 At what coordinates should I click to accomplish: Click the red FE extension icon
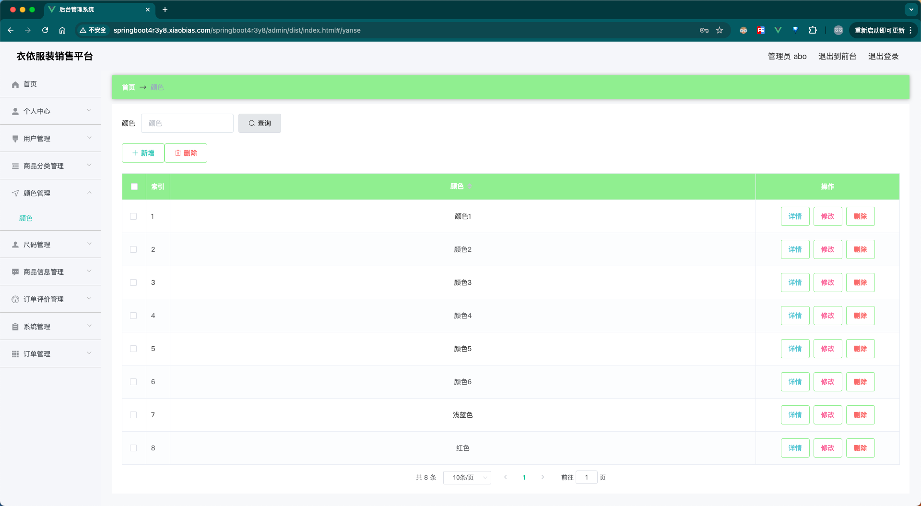coord(761,30)
